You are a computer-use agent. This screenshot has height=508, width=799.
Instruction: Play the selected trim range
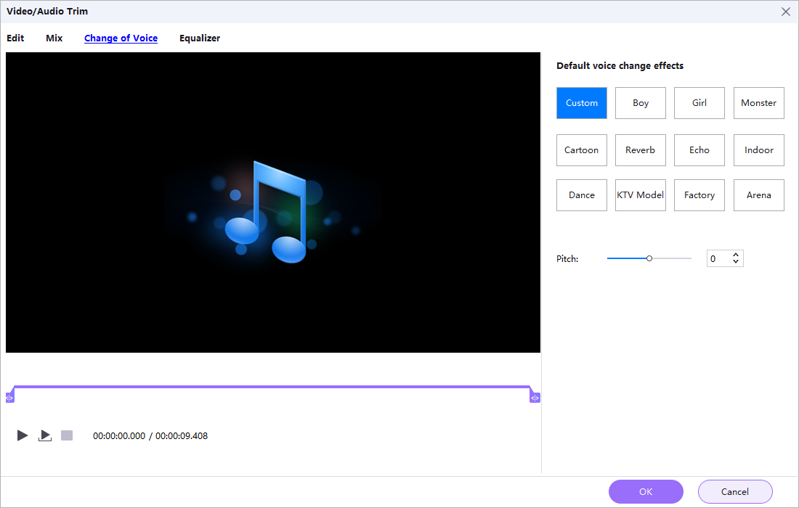pos(45,435)
